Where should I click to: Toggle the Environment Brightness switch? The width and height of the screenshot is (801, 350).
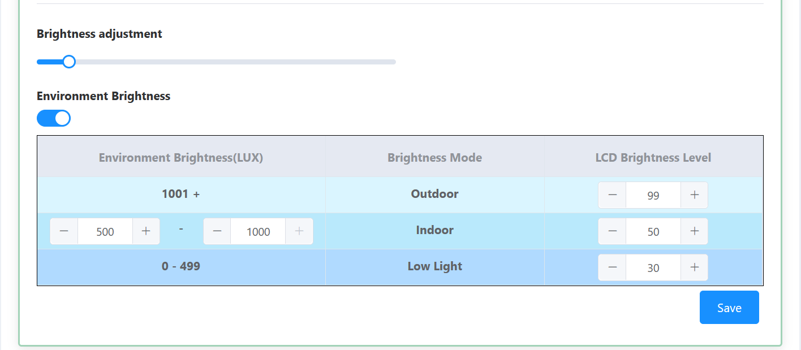pos(54,118)
